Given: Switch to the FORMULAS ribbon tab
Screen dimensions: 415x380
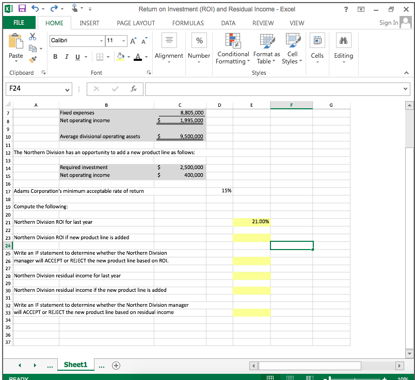Looking at the screenshot, I should (188, 23).
